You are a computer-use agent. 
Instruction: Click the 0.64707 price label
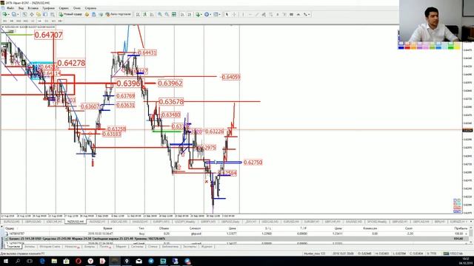[48, 35]
